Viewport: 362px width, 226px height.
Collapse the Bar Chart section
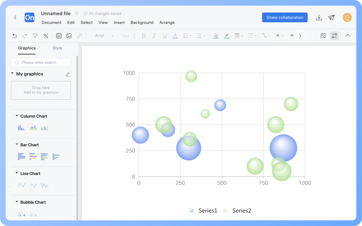coord(17,144)
